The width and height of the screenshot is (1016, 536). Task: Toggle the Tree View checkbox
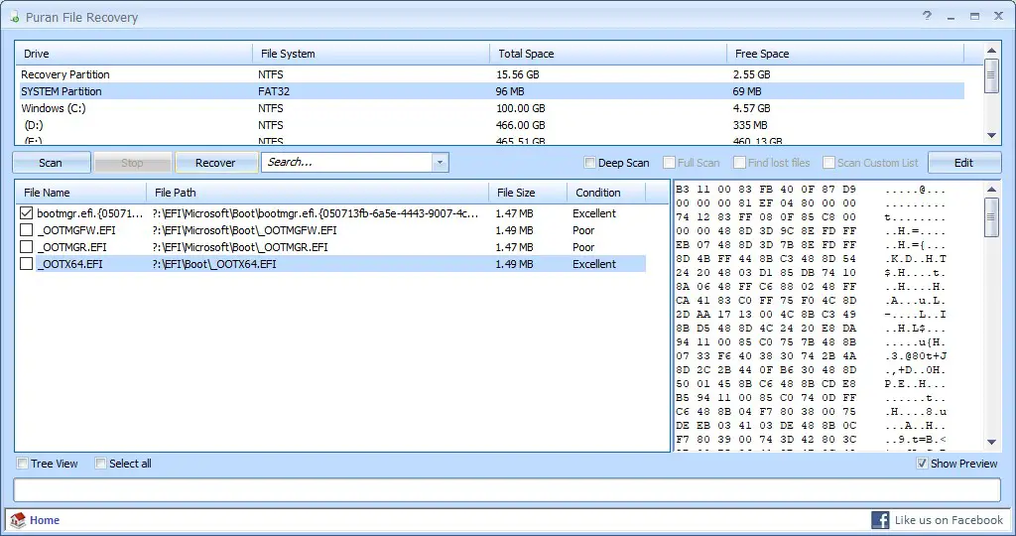click(x=23, y=464)
